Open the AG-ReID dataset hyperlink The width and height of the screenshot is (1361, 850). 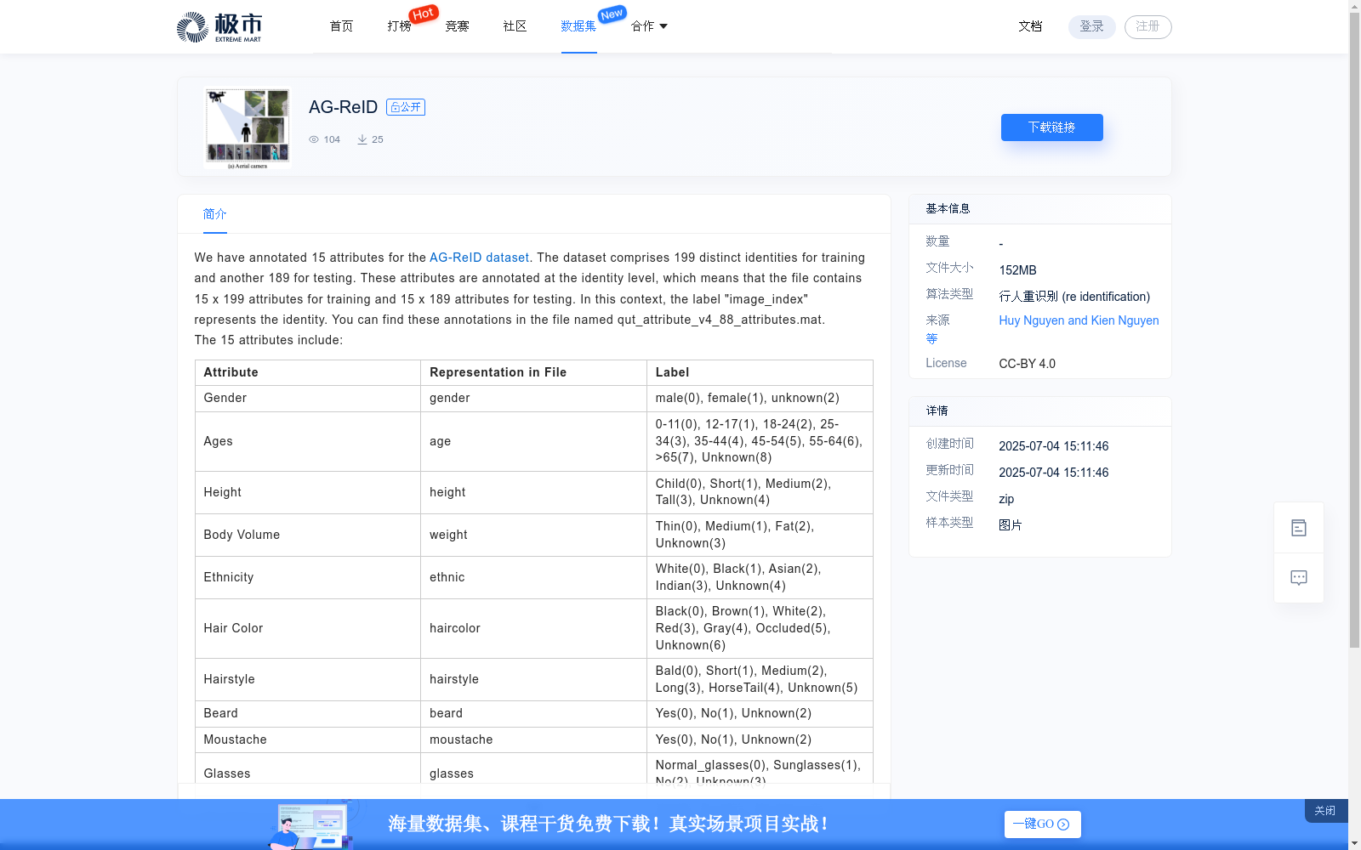click(x=479, y=258)
